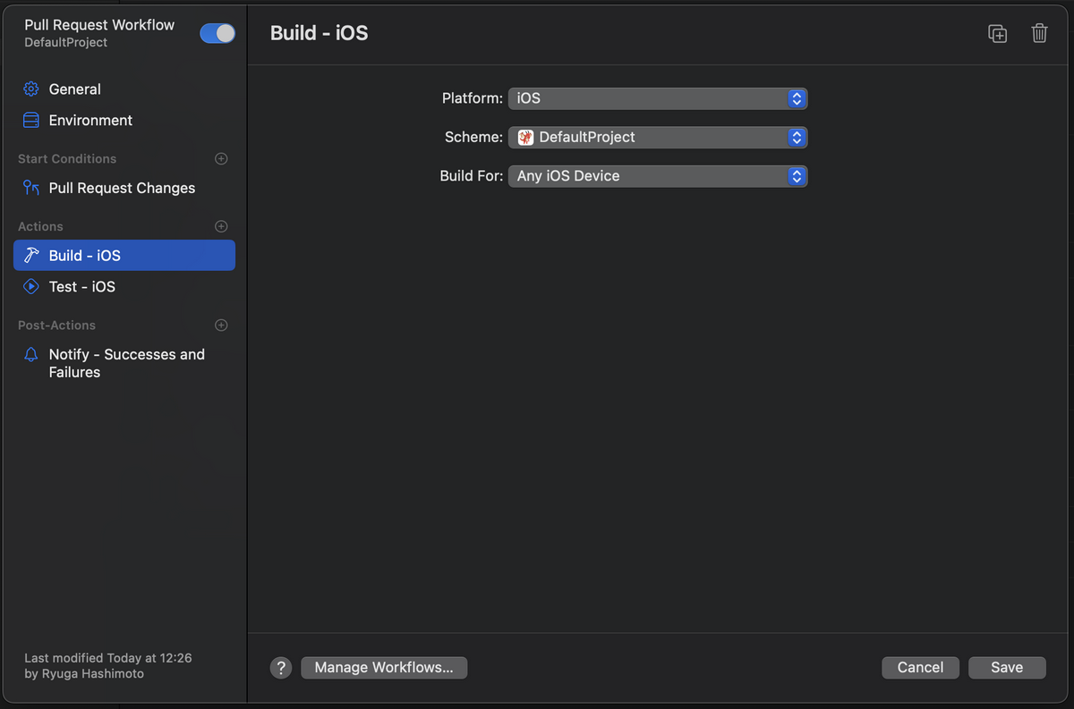Click the Build hammer icon
This screenshot has width=1074, height=709.
[x=31, y=256]
